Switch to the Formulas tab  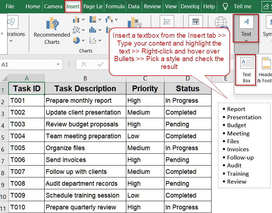point(115,6)
